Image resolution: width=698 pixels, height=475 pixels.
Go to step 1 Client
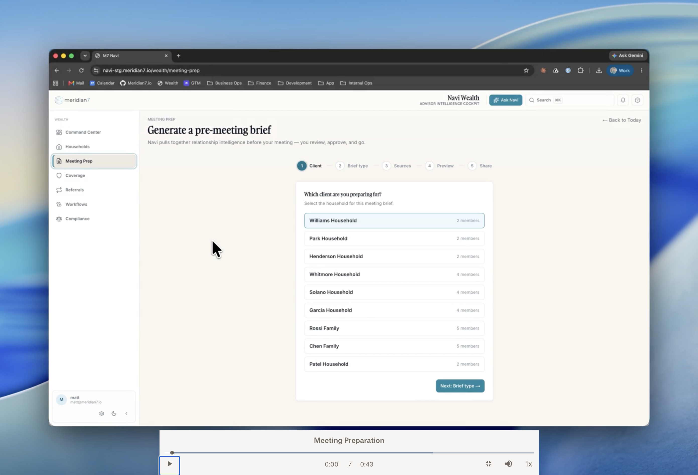coord(309,166)
